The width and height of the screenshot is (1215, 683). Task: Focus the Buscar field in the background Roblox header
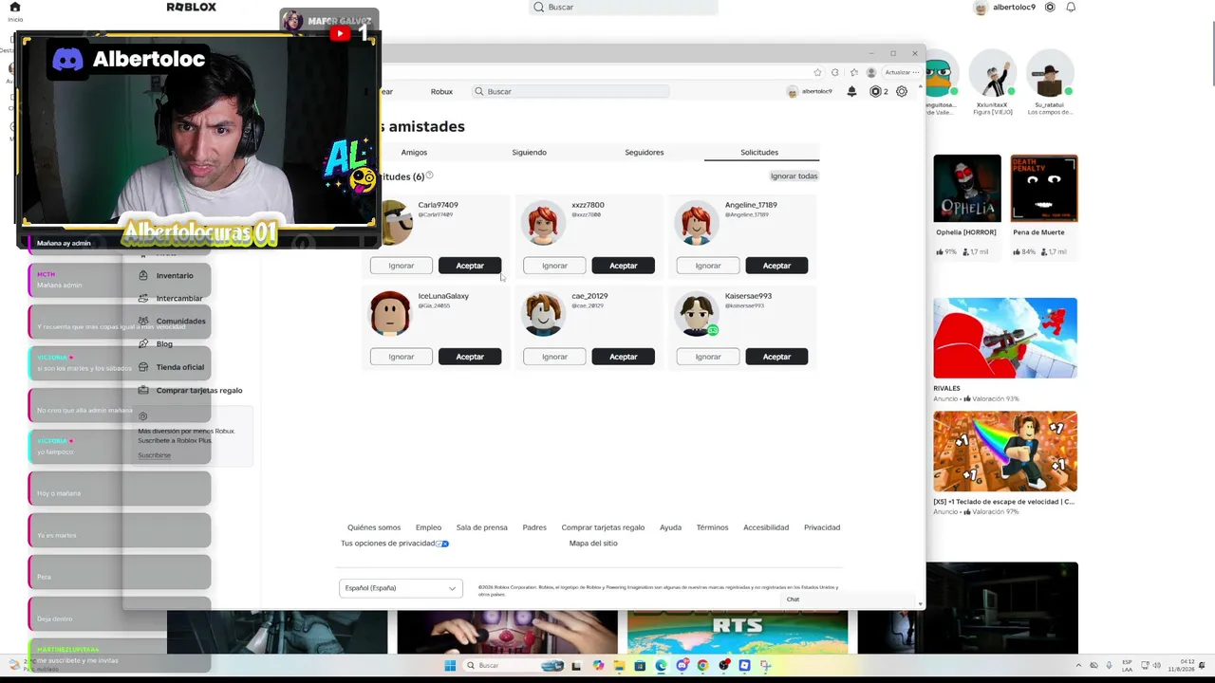point(624,7)
